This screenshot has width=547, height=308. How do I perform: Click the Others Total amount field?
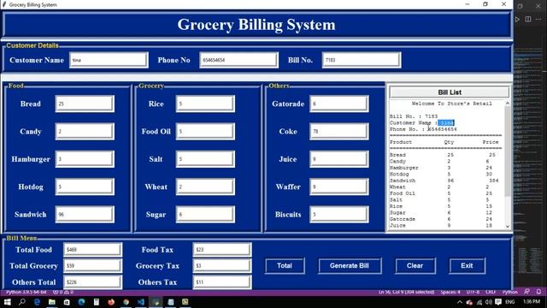[93, 282]
